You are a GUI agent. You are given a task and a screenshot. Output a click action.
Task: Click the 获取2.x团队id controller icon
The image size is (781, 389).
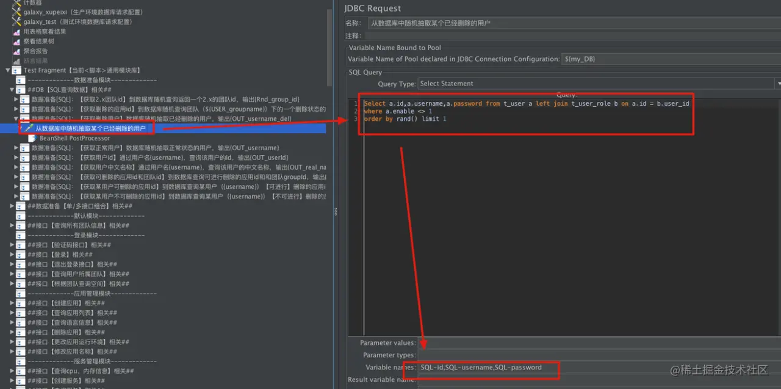click(25, 99)
